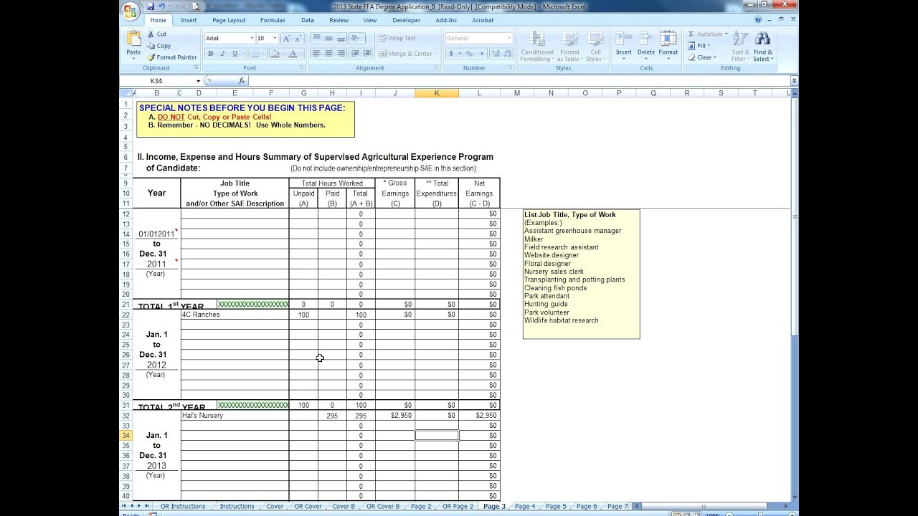Open the number format dropdown showing General
The height and width of the screenshot is (516, 918).
[x=509, y=38]
